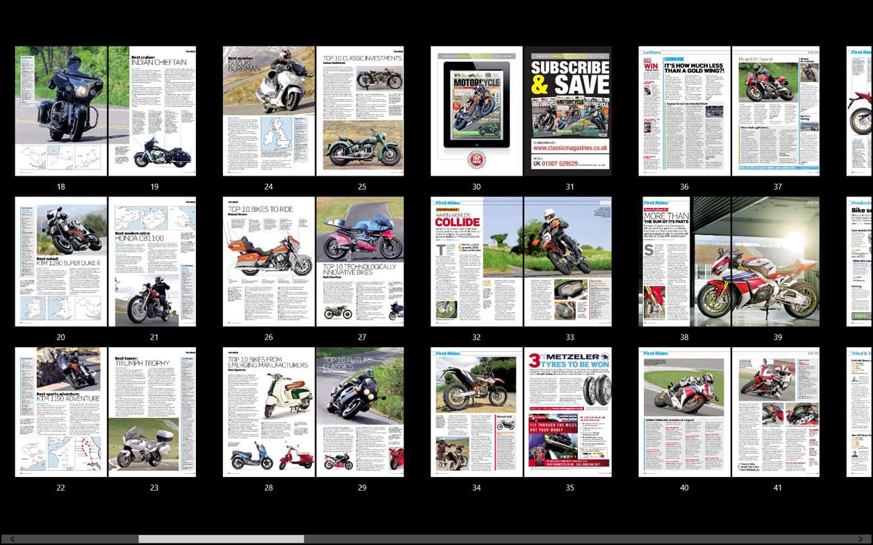Click the page number label '39'
Image resolution: width=873 pixels, height=545 pixels.
coord(778,337)
